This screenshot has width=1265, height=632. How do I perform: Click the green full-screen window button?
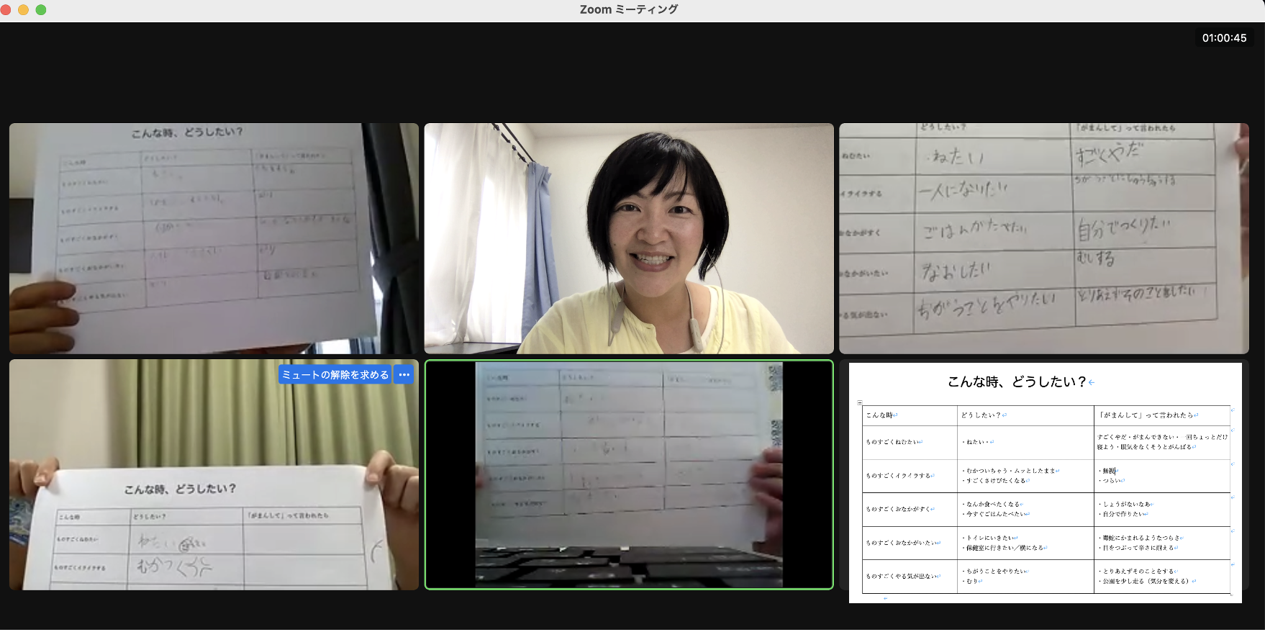(x=41, y=9)
